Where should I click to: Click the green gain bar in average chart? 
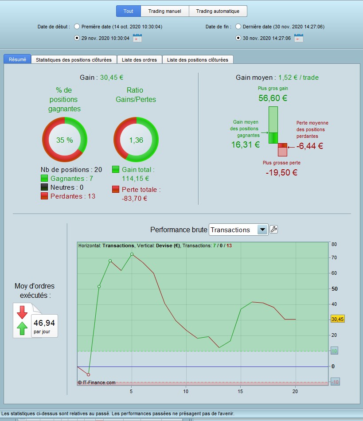(273, 125)
